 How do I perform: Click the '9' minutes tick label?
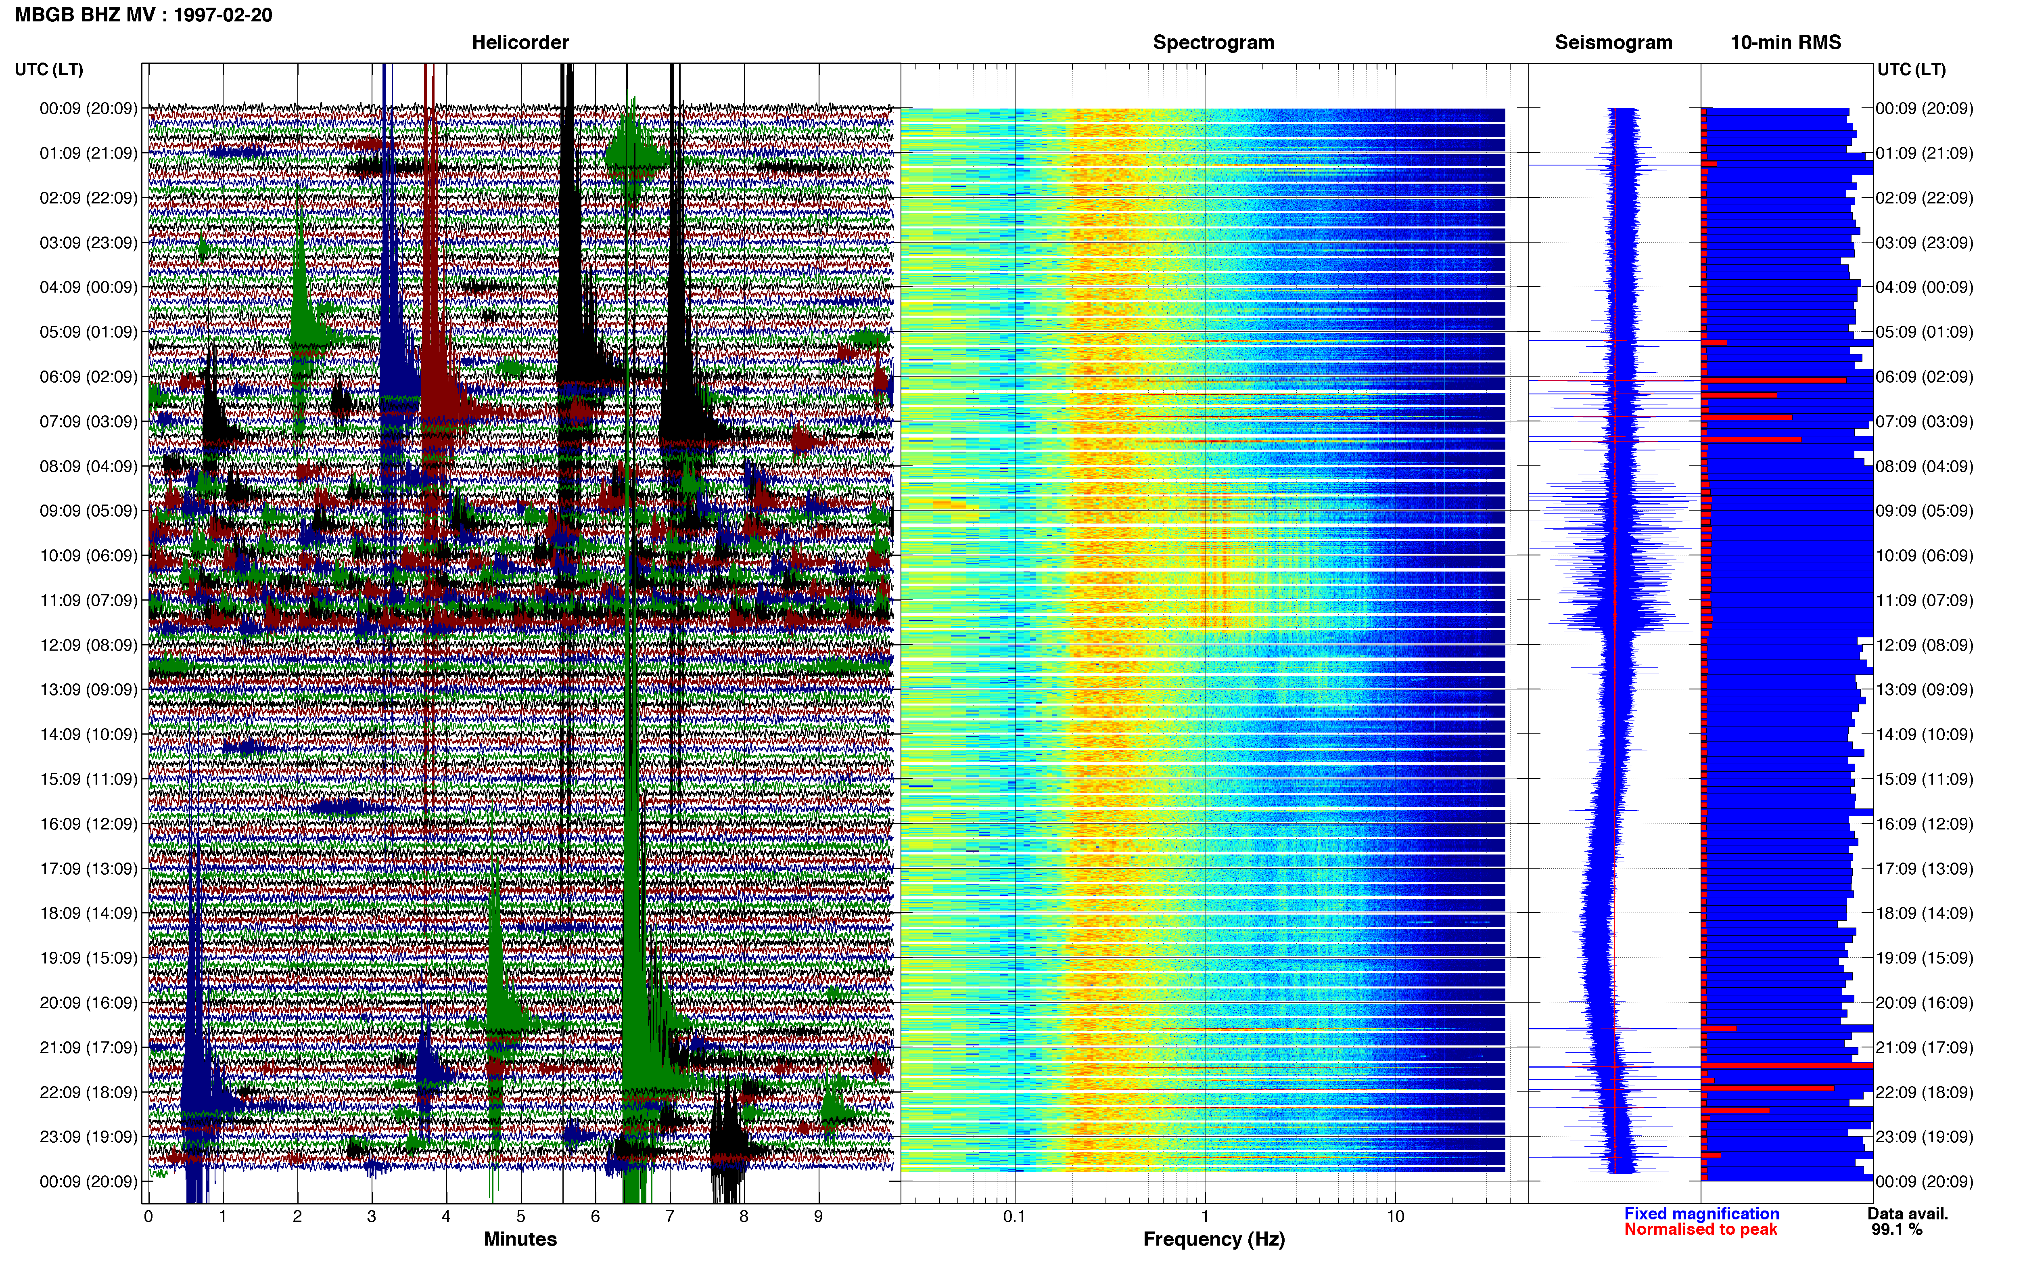818,1216
